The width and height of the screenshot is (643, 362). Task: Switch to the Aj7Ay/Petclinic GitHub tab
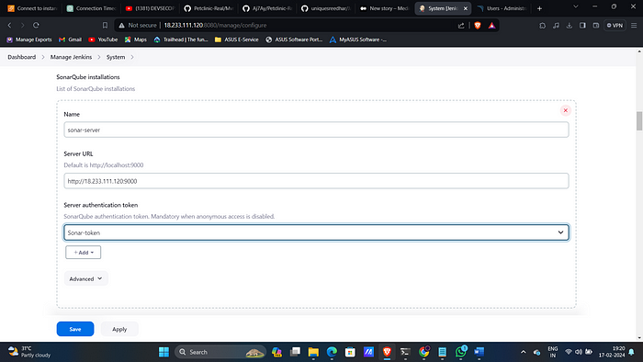(x=267, y=8)
